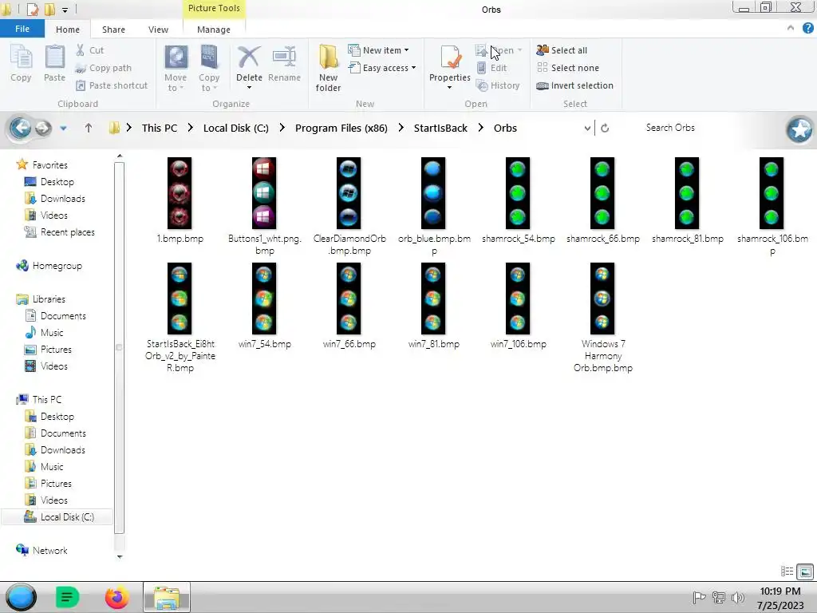The image size is (817, 613).
Task: Select win7_106.bmp file
Action: click(x=518, y=306)
